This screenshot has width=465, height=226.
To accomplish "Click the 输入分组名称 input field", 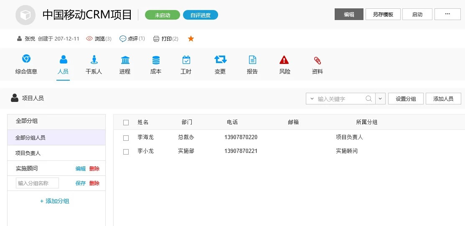I will pyautogui.click(x=37, y=183).
